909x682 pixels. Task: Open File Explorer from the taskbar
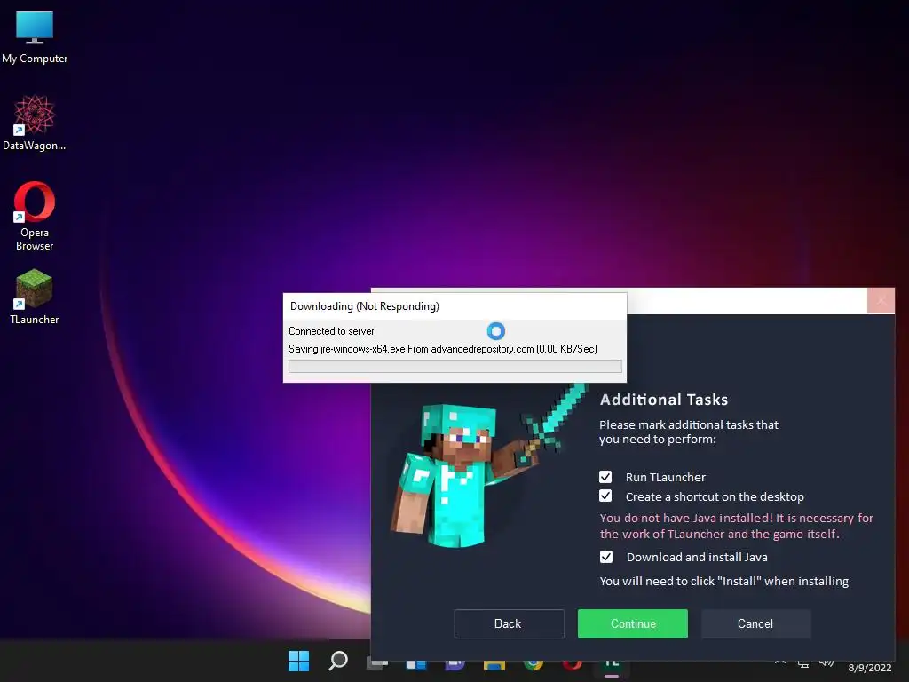(x=494, y=664)
